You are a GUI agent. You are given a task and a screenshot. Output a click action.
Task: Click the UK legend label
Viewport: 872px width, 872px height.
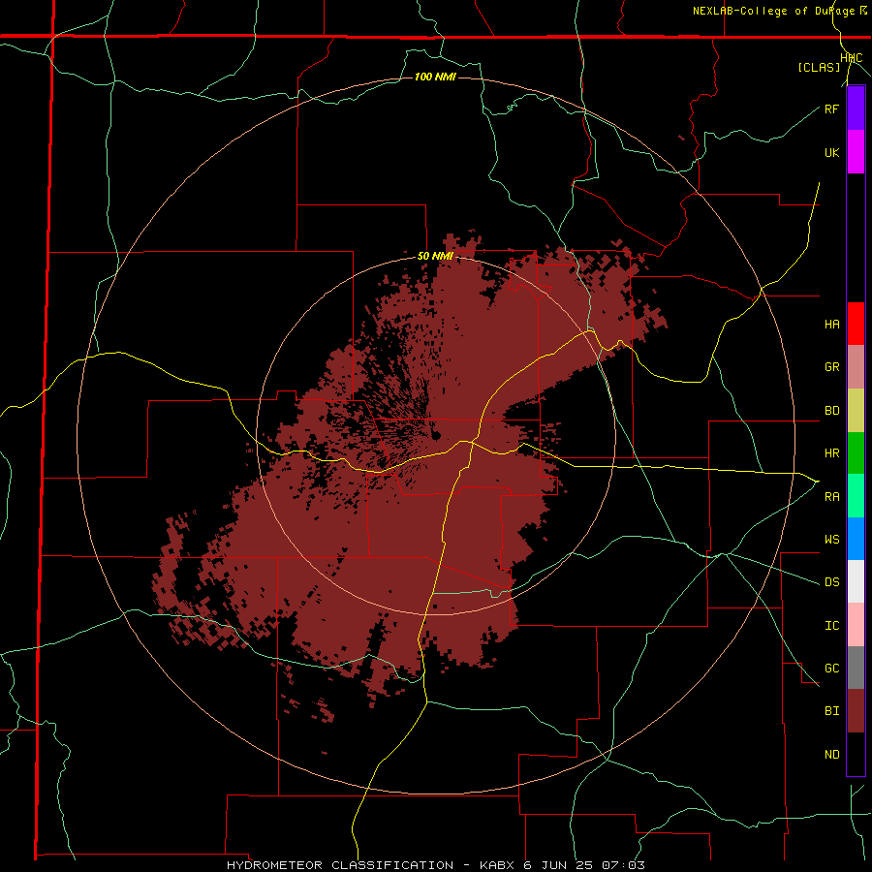[831, 152]
